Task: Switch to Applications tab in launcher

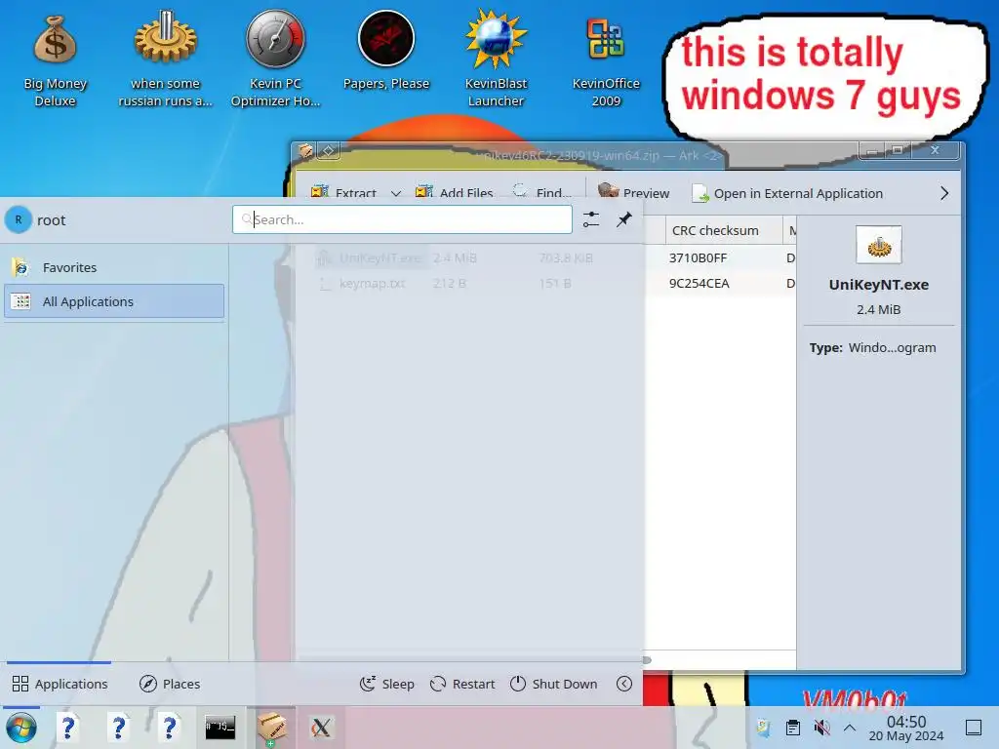Action: [x=60, y=684]
